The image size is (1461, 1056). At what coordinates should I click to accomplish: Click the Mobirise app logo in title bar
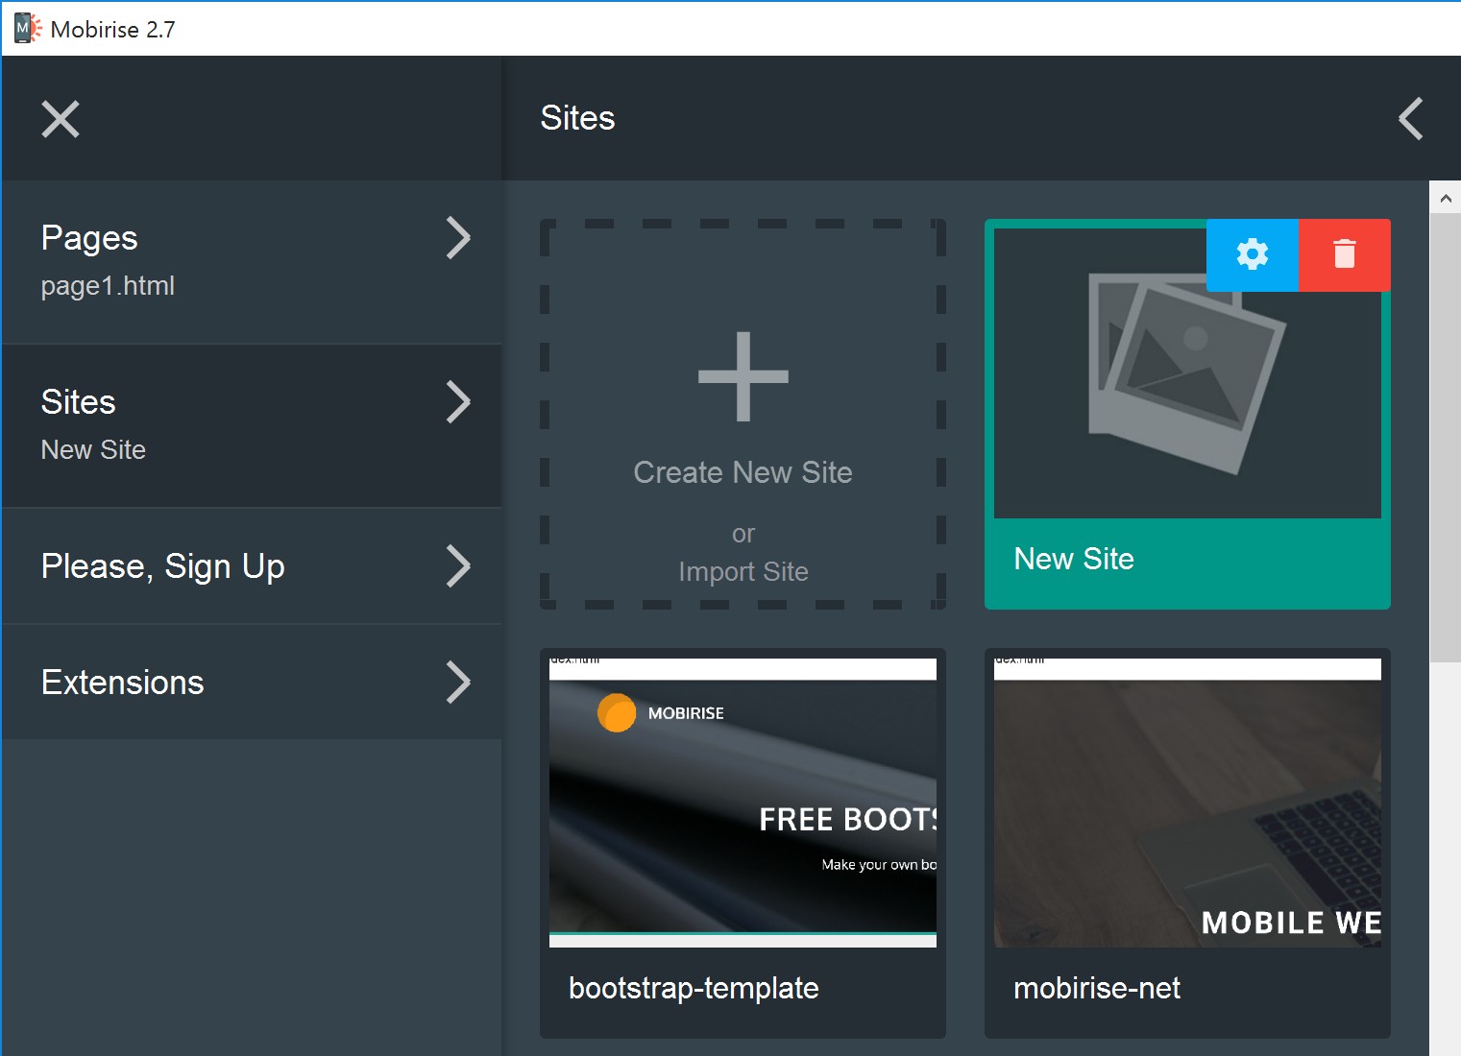(26, 29)
